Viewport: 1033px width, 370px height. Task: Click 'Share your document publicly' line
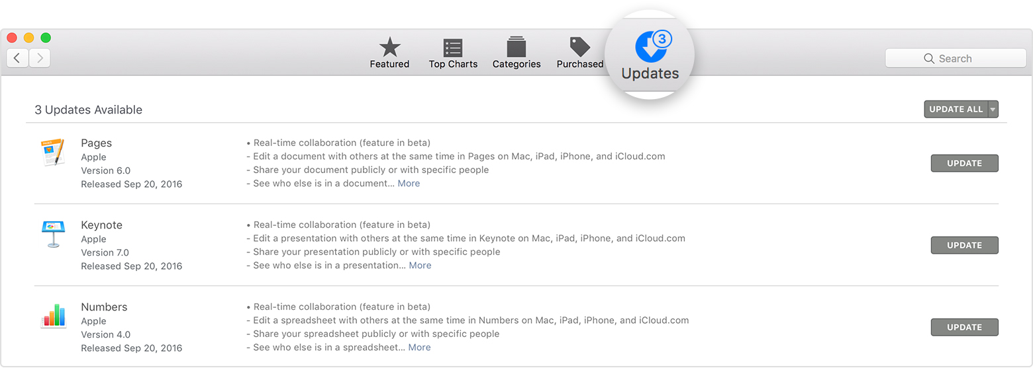[368, 170]
